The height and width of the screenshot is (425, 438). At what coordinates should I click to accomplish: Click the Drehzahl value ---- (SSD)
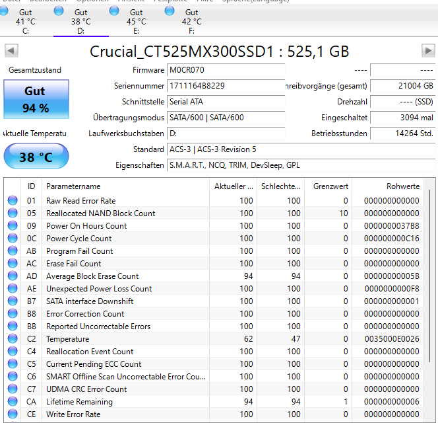(x=403, y=102)
